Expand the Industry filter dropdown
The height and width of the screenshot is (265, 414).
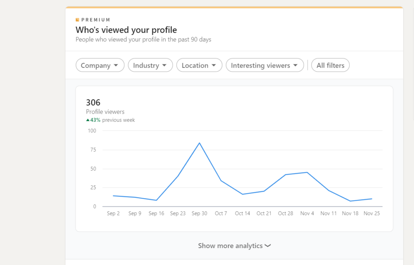[x=150, y=66]
